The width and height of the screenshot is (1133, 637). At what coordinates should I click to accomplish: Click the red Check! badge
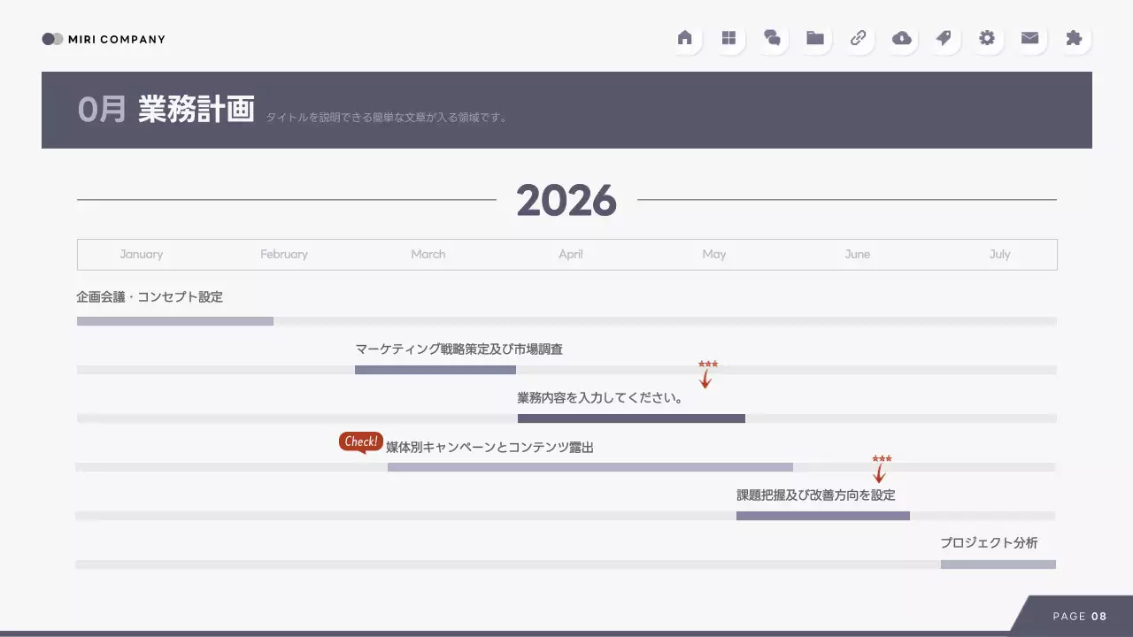point(360,441)
